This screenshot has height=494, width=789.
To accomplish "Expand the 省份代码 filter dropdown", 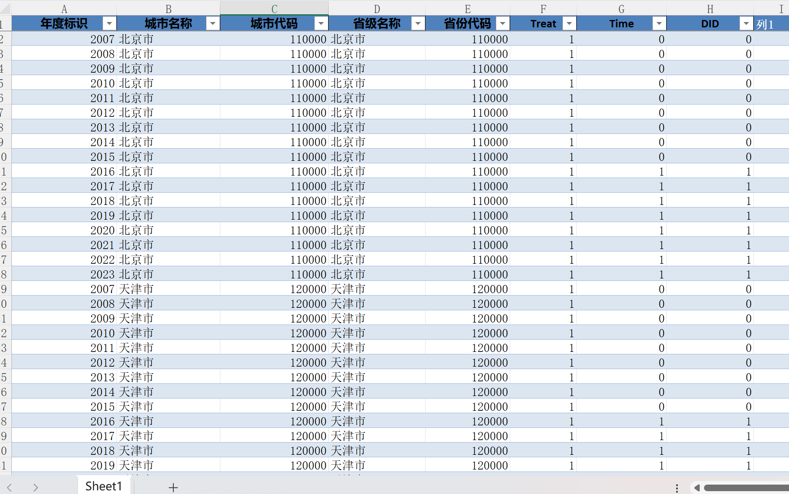I will [502, 24].
